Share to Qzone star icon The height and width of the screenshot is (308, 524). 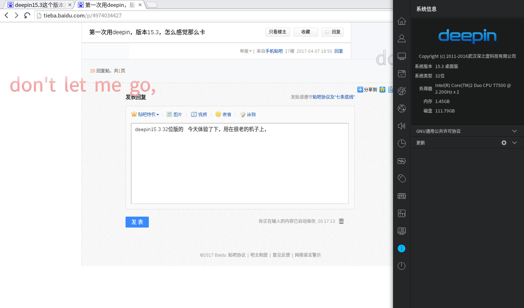pos(382,90)
